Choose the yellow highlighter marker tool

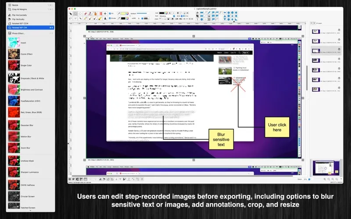pos(100,18)
